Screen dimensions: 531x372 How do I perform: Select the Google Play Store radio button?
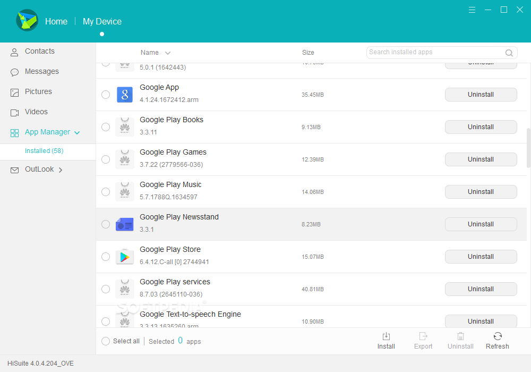(106, 257)
